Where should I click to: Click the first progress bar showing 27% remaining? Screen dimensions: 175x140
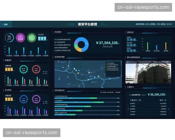pos(87,98)
